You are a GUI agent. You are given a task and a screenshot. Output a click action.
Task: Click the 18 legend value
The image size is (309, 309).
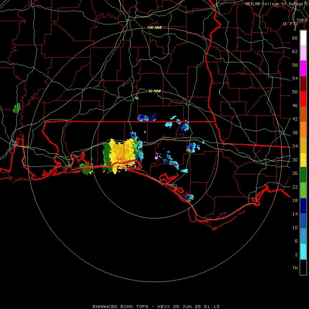click(295, 201)
